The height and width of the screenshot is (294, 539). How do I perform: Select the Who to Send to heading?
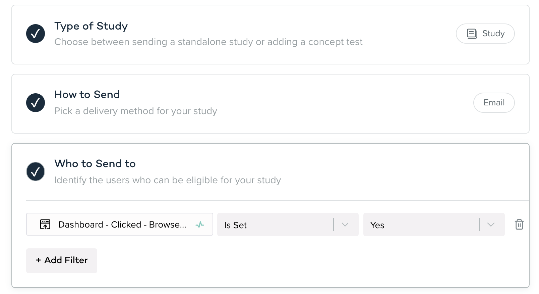coord(95,164)
